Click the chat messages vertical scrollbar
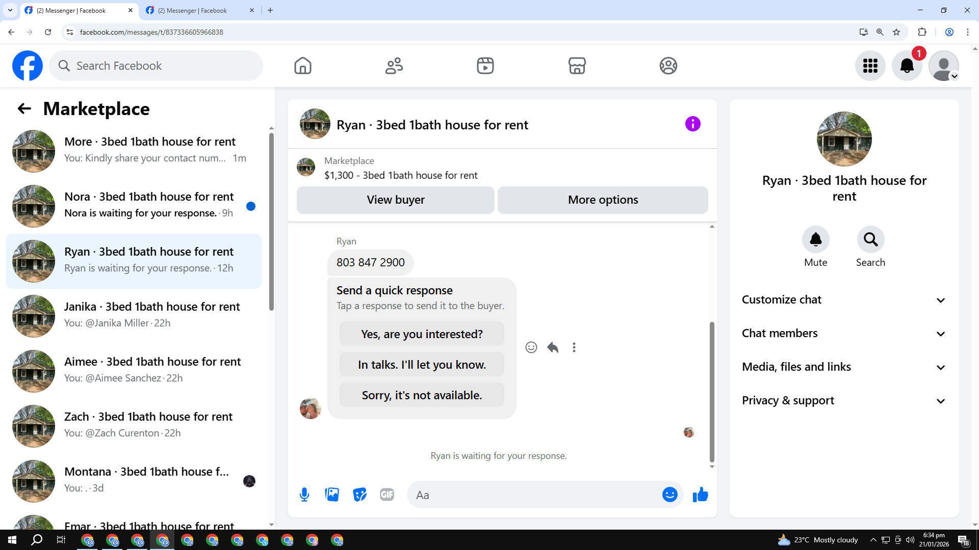Viewport: 979px width, 550px height. [x=712, y=392]
